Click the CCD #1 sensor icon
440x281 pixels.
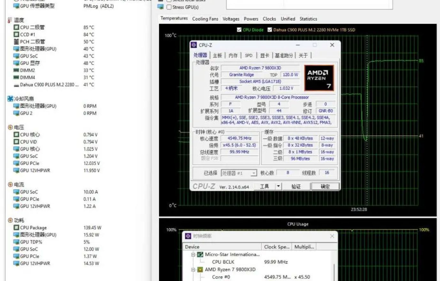16,34
